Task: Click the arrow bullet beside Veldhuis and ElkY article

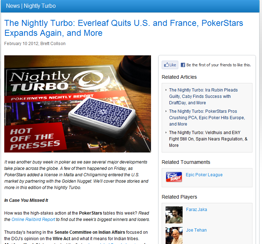Action: click(x=166, y=132)
